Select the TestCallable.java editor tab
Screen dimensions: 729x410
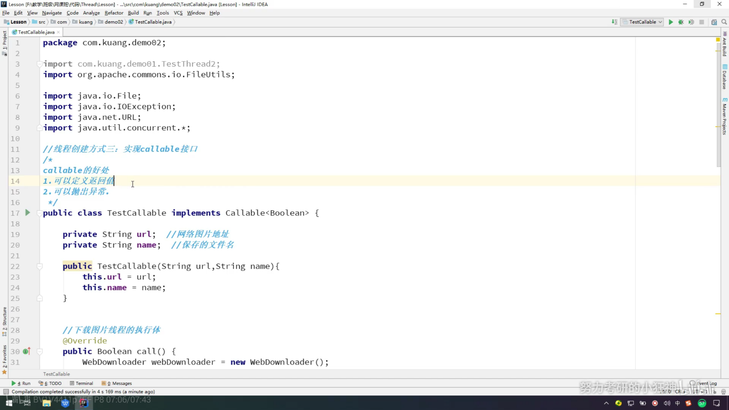(36, 32)
